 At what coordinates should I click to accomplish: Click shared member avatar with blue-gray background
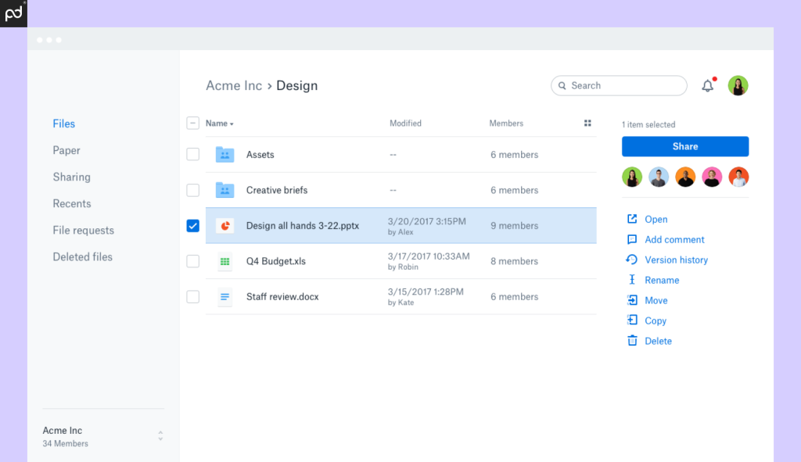click(659, 177)
